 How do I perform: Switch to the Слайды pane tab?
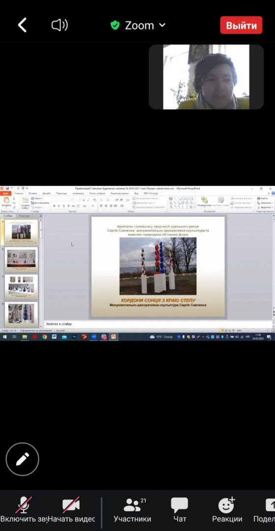[8, 216]
